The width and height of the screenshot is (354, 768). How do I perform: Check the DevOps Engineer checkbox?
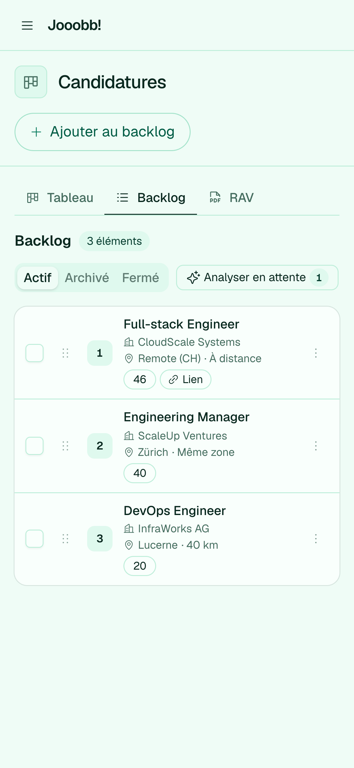point(34,539)
